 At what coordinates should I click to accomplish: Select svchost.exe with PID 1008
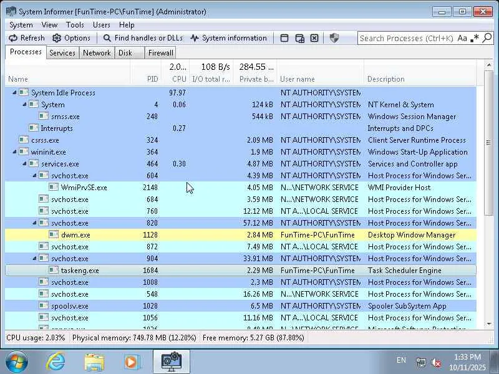click(x=241, y=282)
